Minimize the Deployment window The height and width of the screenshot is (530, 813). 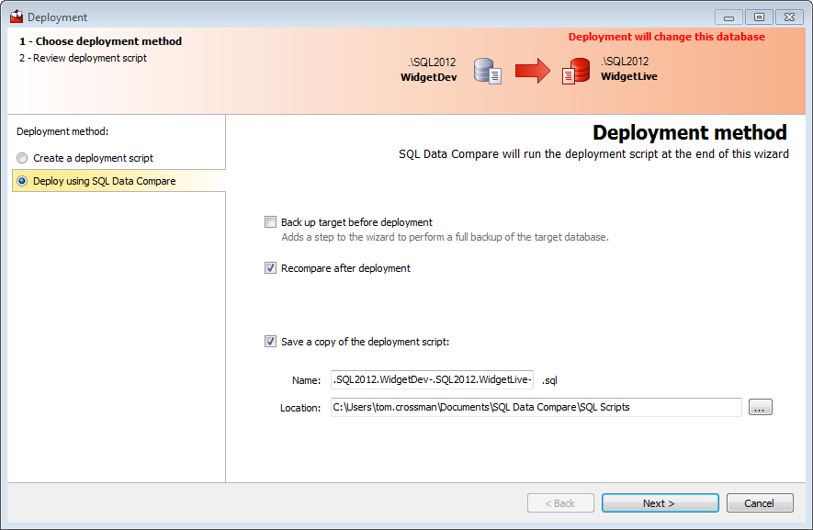pos(728,17)
